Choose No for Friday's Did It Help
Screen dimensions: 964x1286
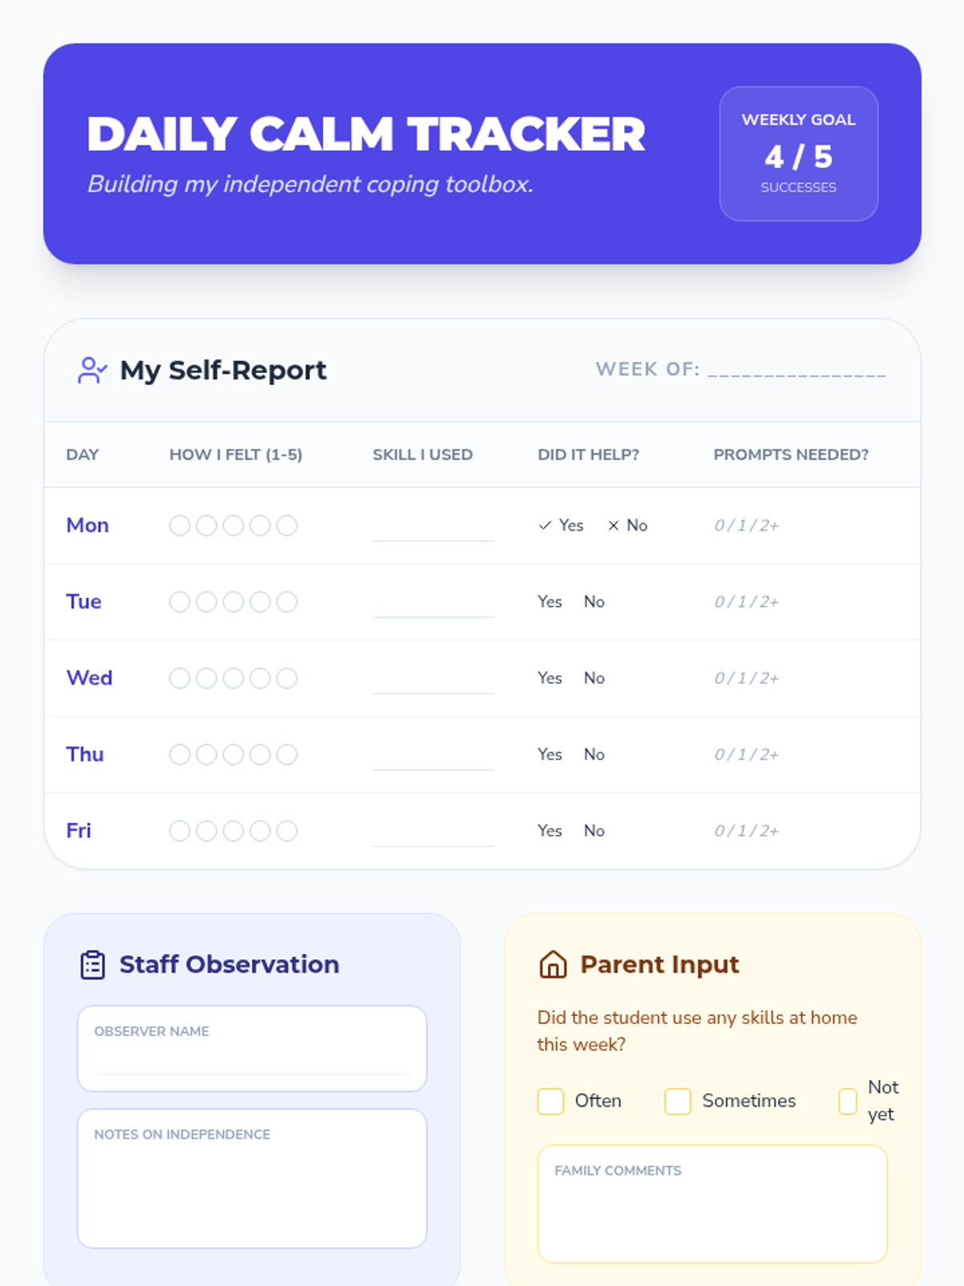pos(594,831)
